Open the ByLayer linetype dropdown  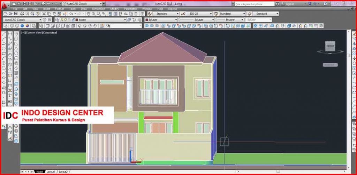197,20
